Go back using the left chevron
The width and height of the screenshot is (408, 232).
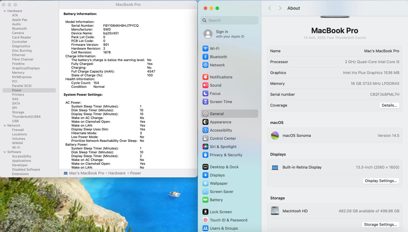[270, 8]
